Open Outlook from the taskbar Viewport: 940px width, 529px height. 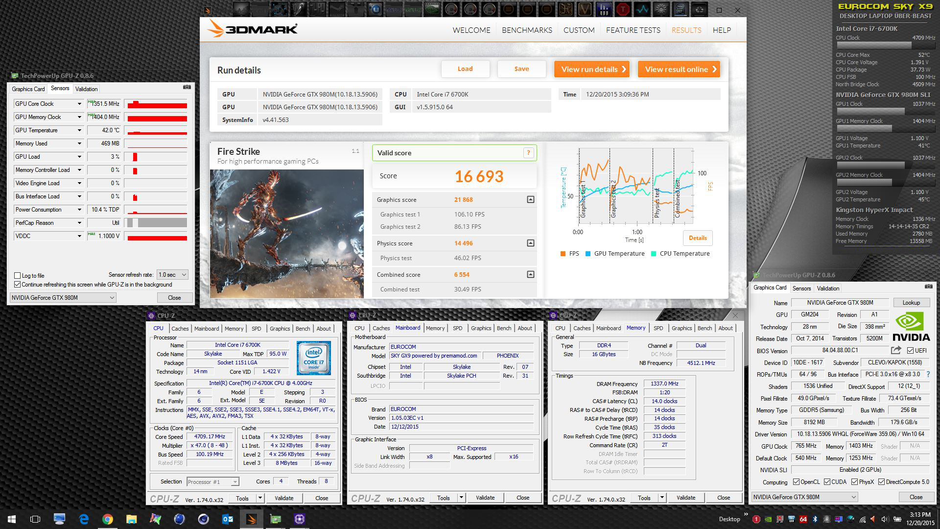tap(228, 519)
